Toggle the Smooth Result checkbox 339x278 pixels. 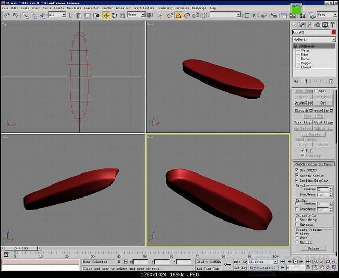[x=297, y=175]
